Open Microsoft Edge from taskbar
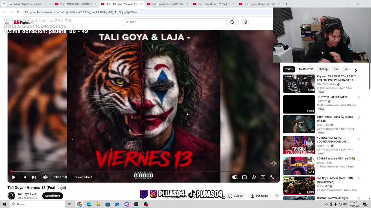Screen dimensions: 371x208 89,204
